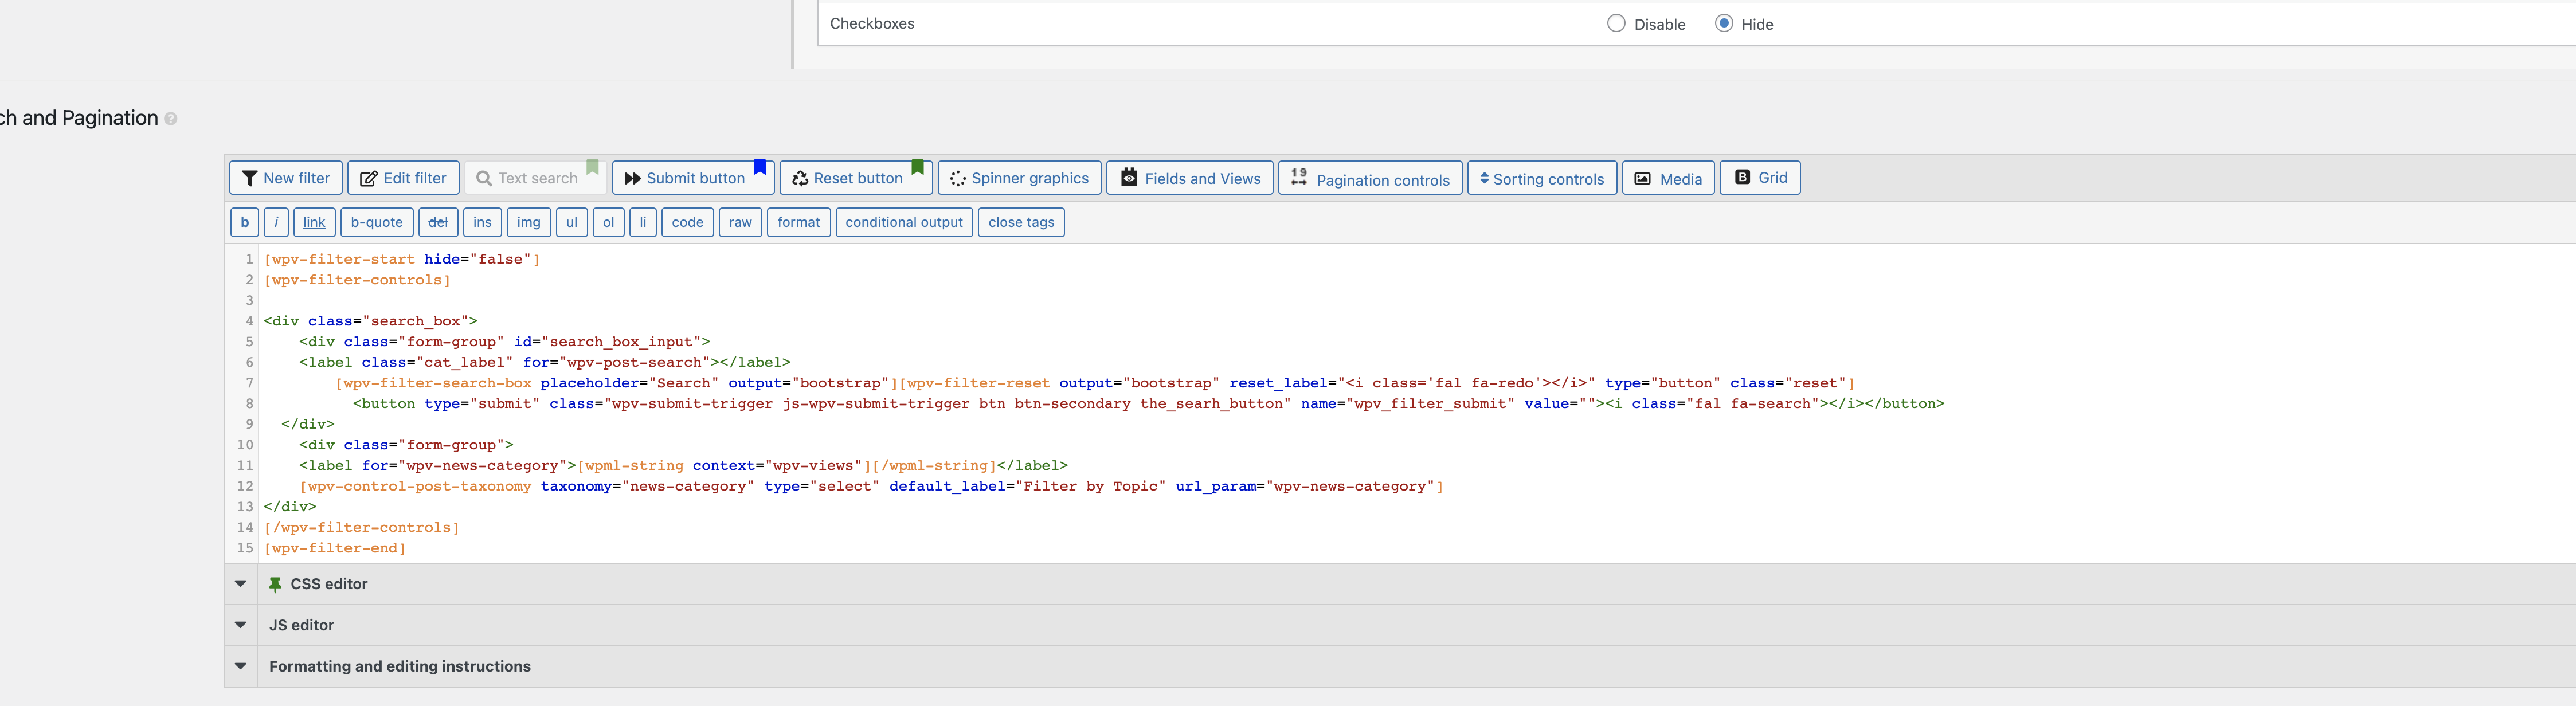Expand the JS editor arrow

click(241, 625)
